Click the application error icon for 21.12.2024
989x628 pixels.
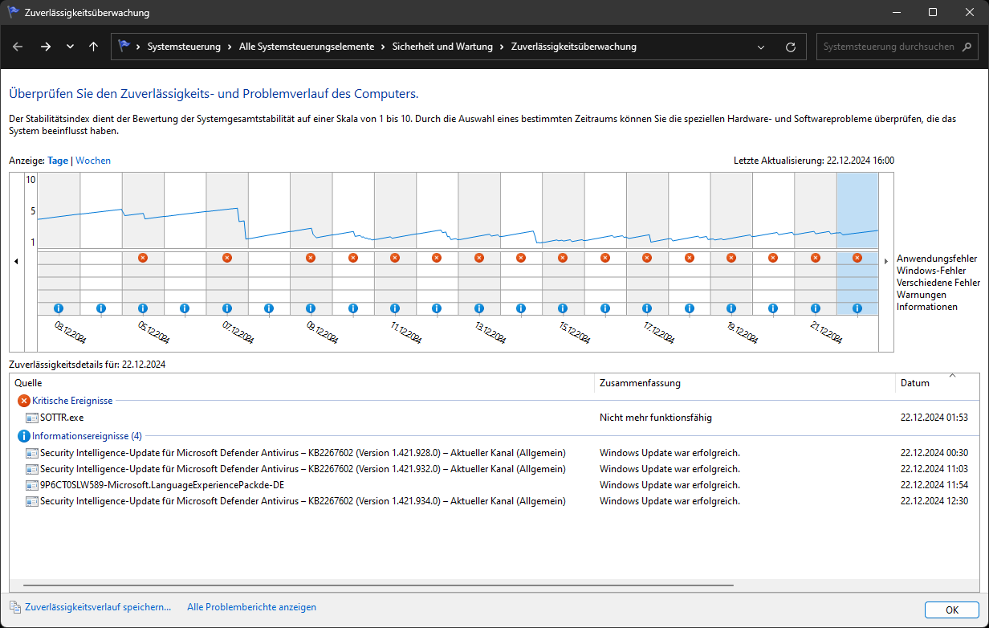[816, 258]
